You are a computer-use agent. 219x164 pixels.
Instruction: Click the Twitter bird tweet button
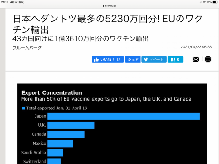click(x=154, y=60)
